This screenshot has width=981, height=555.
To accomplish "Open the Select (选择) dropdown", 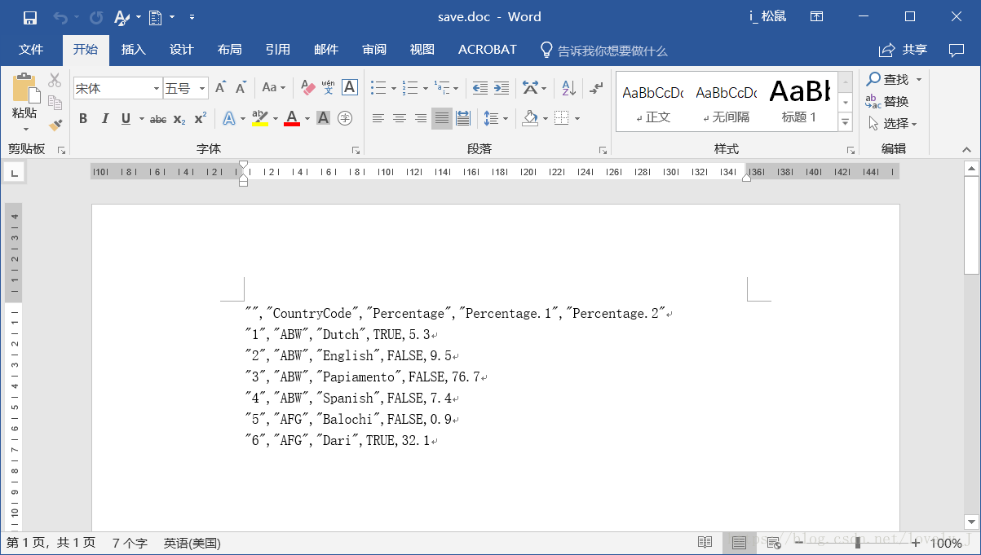I will (893, 123).
